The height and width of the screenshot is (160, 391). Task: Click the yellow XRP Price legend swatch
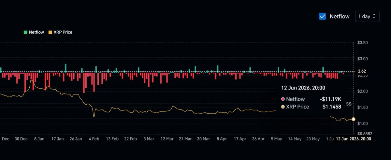[x=50, y=32]
